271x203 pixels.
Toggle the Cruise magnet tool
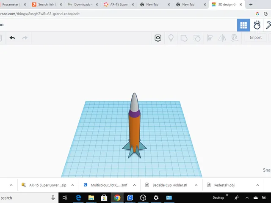click(x=235, y=38)
